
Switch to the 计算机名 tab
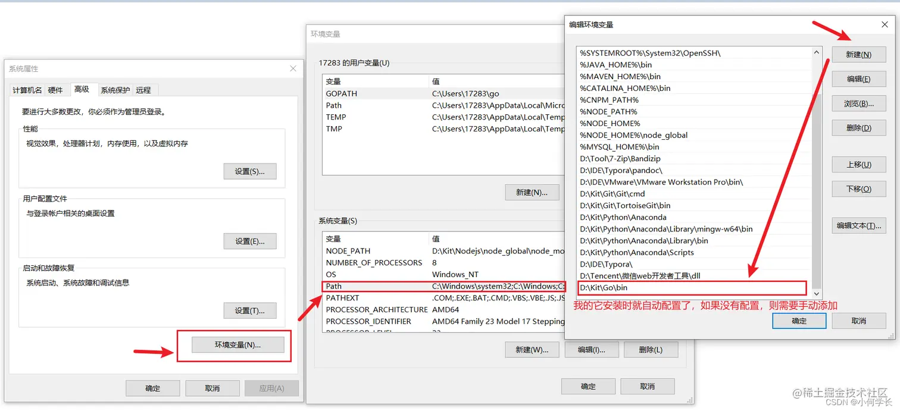27,90
